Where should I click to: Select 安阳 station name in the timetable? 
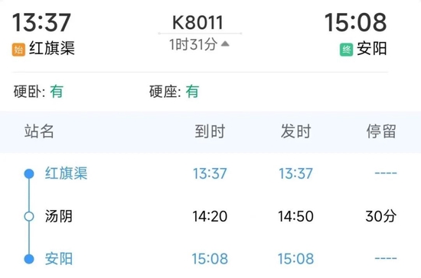point(59,259)
